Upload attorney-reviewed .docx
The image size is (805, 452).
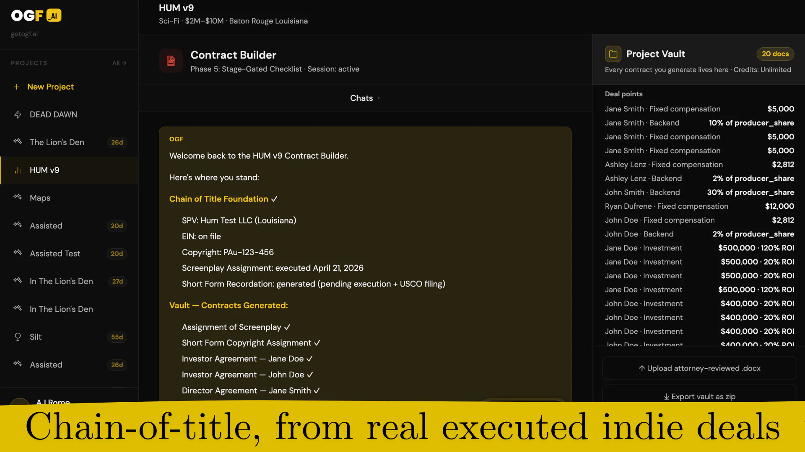click(699, 368)
